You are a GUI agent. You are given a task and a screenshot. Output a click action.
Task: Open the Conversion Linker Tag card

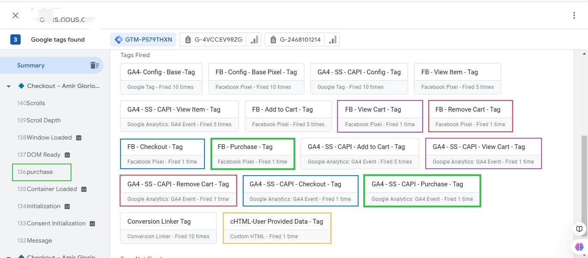[168, 228]
